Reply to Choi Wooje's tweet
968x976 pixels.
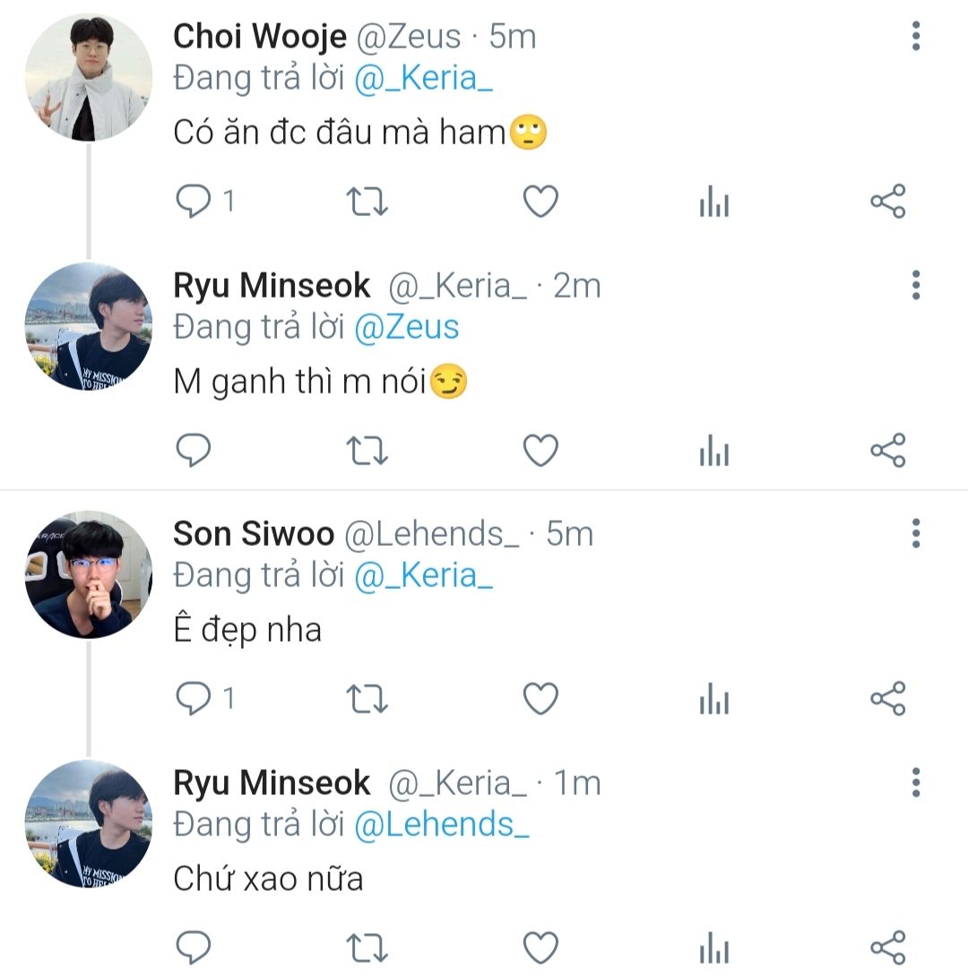192,202
